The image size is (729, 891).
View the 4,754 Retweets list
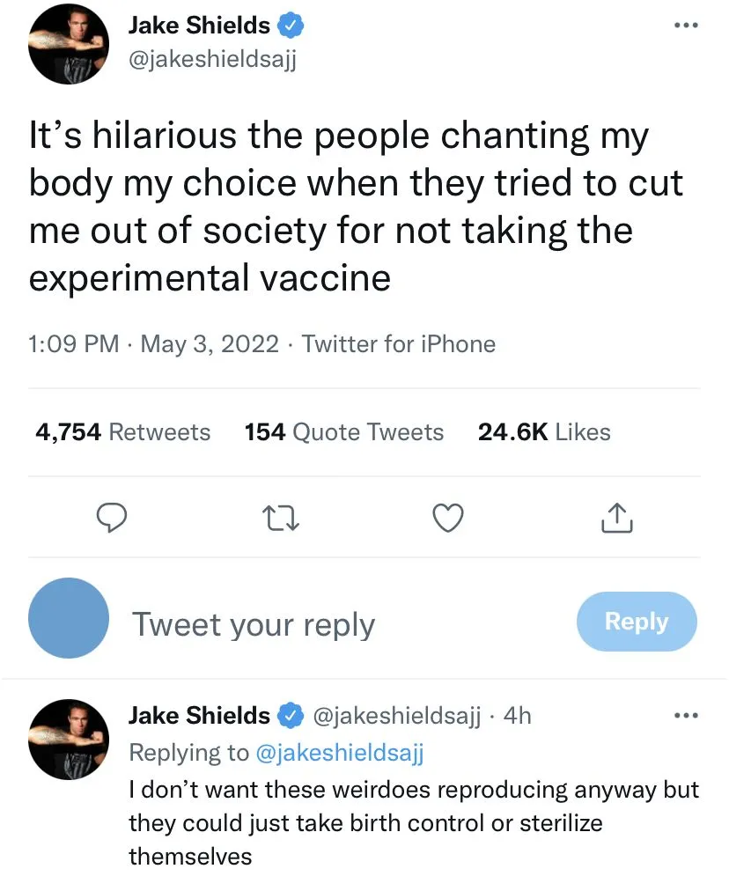tap(123, 432)
